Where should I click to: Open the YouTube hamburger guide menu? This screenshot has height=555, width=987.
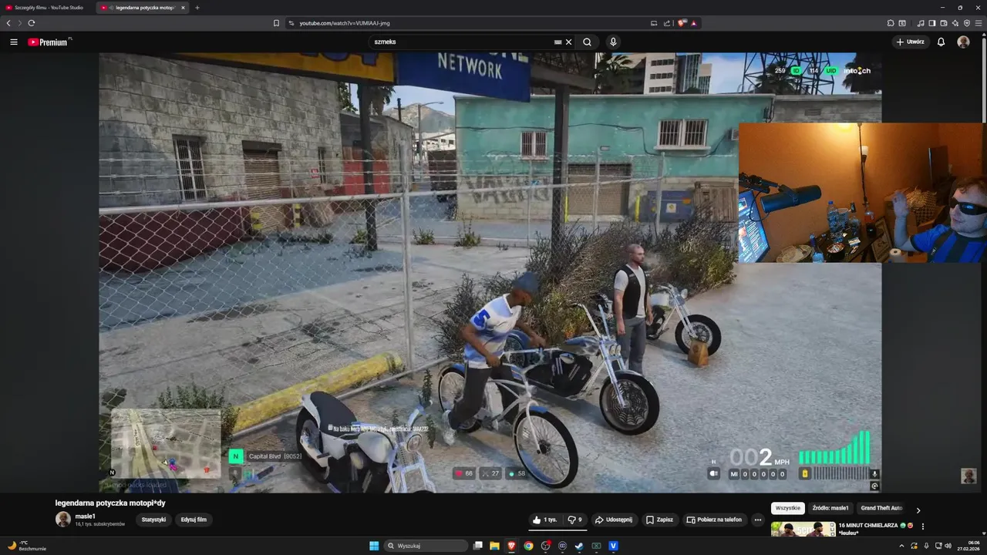pos(14,42)
